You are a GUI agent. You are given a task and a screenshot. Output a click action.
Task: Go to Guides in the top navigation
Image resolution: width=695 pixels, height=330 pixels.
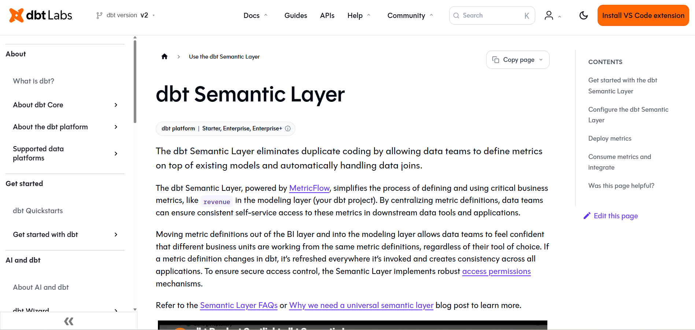(296, 15)
